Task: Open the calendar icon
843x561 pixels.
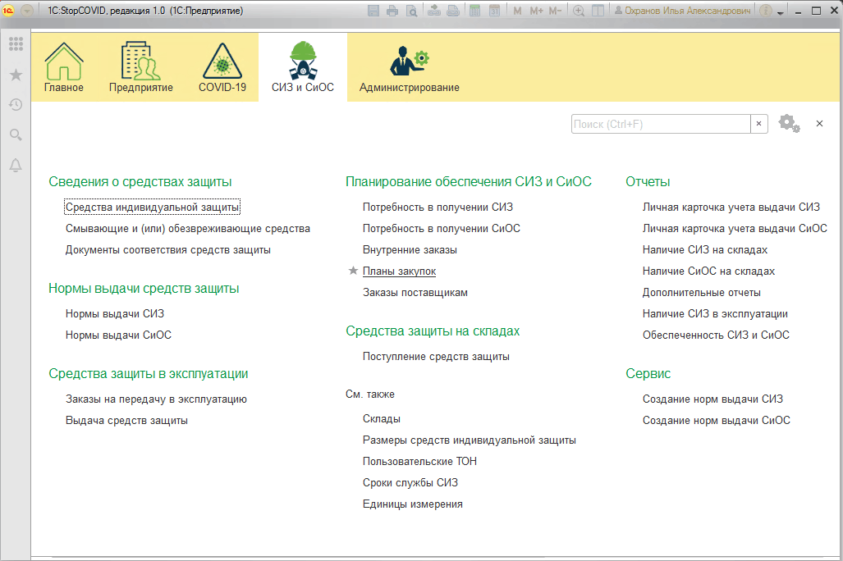Action: [495, 11]
